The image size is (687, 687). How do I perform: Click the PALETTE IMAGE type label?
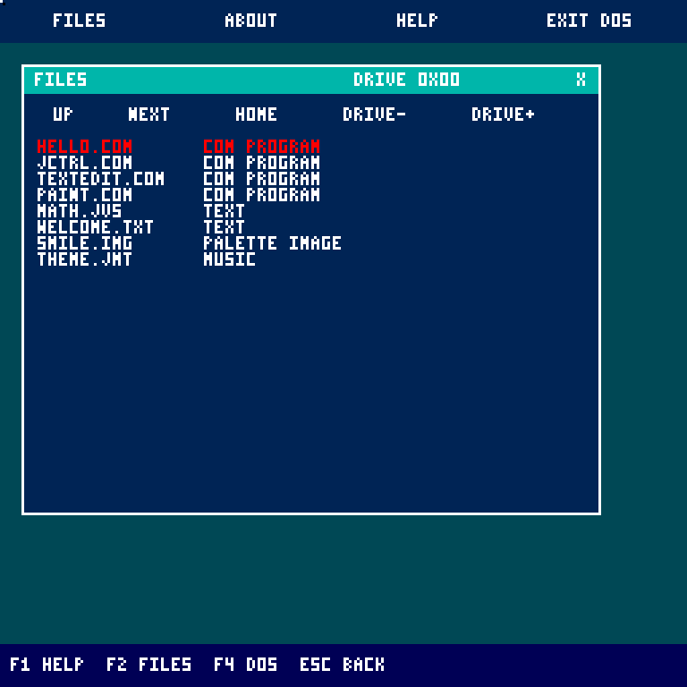coord(273,243)
